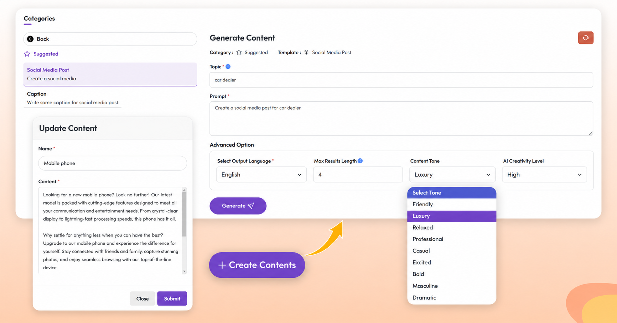
Task: Click the Back arrow icon
Action: click(30, 39)
